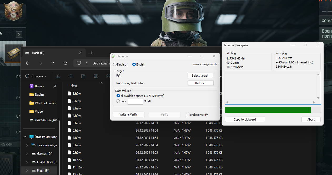
Task: Click the chevron before Этот компьютер in address bar
Action: tap(87, 63)
